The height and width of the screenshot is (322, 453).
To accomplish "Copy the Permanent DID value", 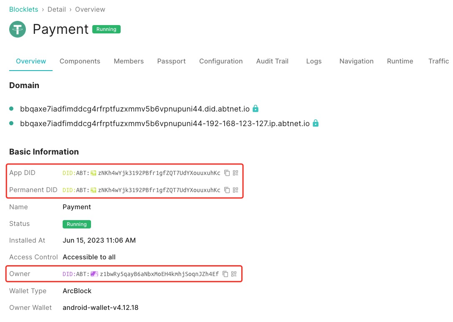I will pos(227,190).
